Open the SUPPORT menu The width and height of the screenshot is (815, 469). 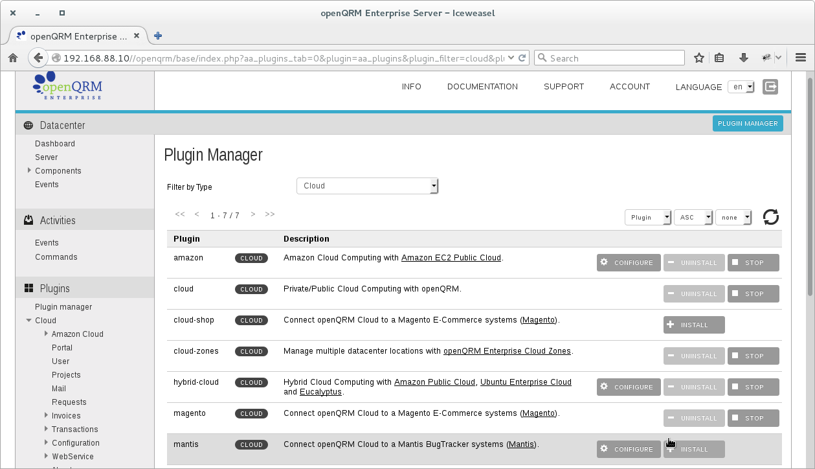564,87
